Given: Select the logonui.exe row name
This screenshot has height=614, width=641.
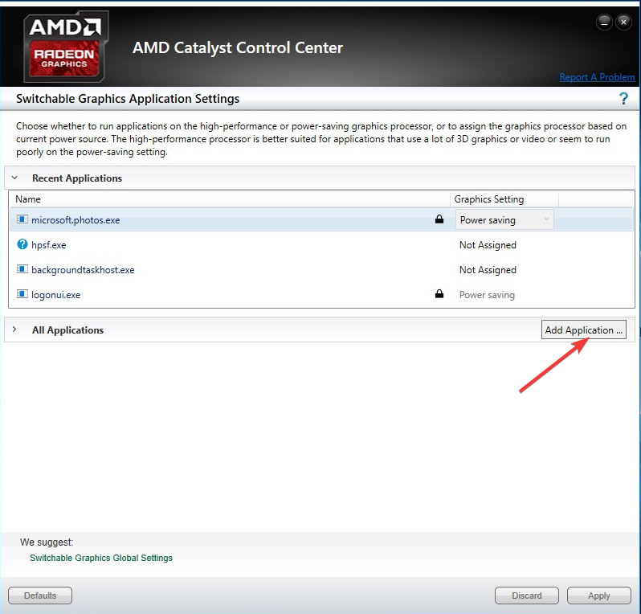Looking at the screenshot, I should click(55, 295).
